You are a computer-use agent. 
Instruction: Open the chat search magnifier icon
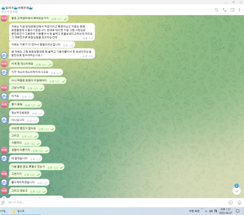(216, 10)
